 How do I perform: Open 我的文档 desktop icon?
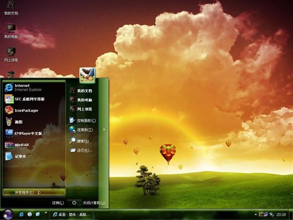tap(11, 8)
